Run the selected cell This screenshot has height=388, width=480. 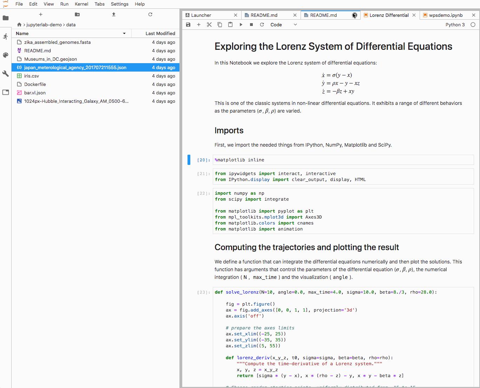241,25
